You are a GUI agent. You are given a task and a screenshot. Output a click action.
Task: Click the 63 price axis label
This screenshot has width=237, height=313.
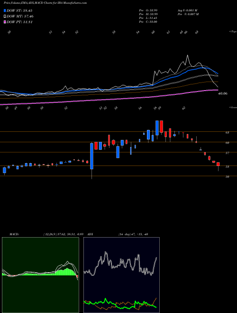227,132
